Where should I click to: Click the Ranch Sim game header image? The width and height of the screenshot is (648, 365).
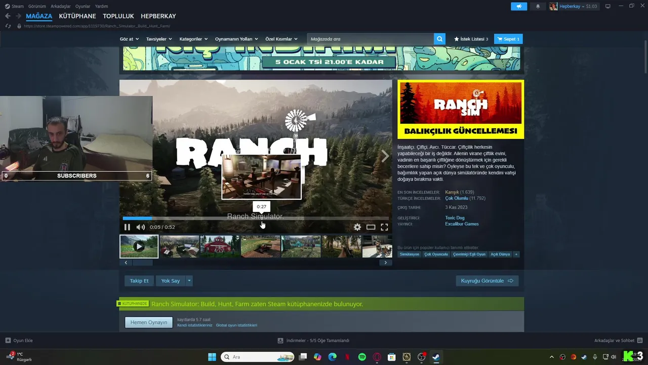coord(461,109)
